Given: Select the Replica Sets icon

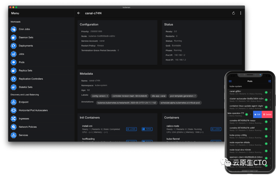Looking at the screenshot, I should (x=14, y=71).
